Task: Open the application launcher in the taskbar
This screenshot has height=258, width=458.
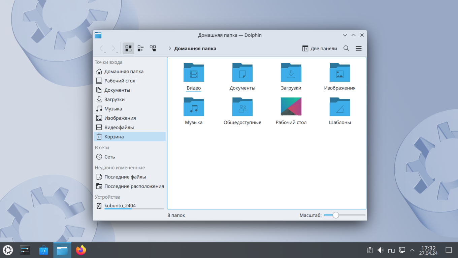Action: click(x=8, y=250)
